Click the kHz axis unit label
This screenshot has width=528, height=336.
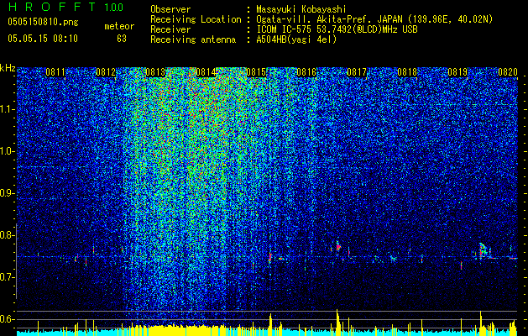tap(8, 68)
